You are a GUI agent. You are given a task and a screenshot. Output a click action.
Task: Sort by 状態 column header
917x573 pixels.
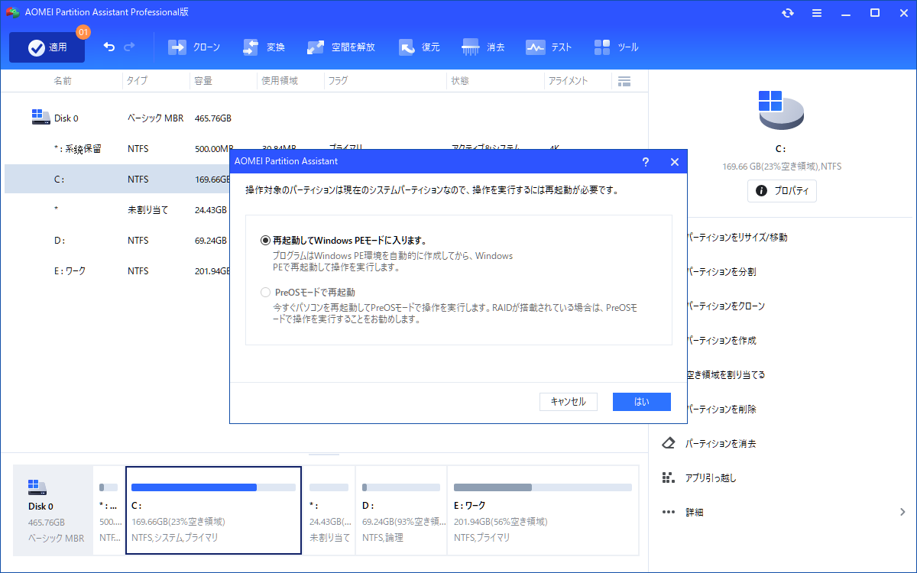(x=460, y=80)
